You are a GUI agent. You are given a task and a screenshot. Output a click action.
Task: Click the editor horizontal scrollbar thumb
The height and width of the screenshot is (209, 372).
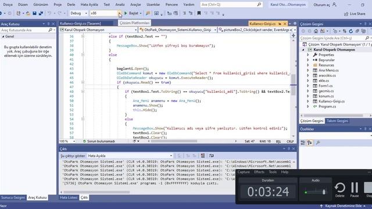point(174,141)
